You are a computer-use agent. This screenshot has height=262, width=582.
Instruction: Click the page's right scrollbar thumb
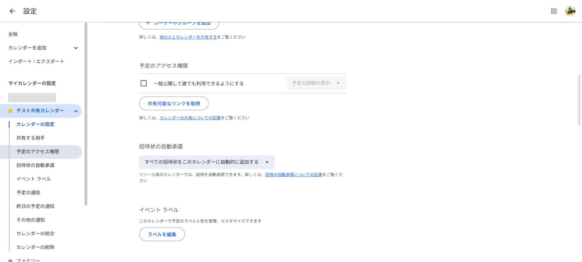(x=579, y=100)
